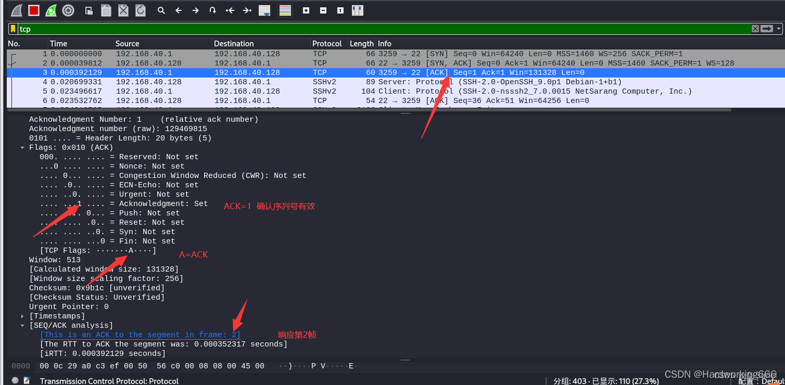
Task: Select ECN-Echo: Not set line
Action: (x=119, y=185)
